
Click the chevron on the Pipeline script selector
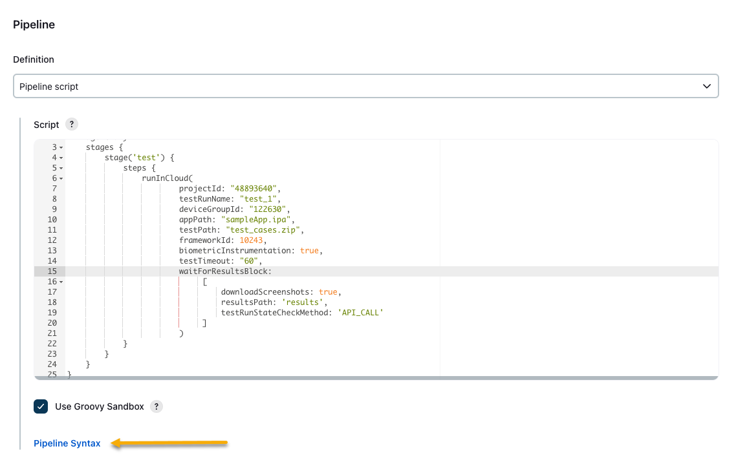coord(706,85)
